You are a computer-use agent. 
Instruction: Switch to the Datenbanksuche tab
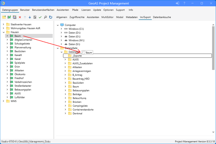[162, 17]
